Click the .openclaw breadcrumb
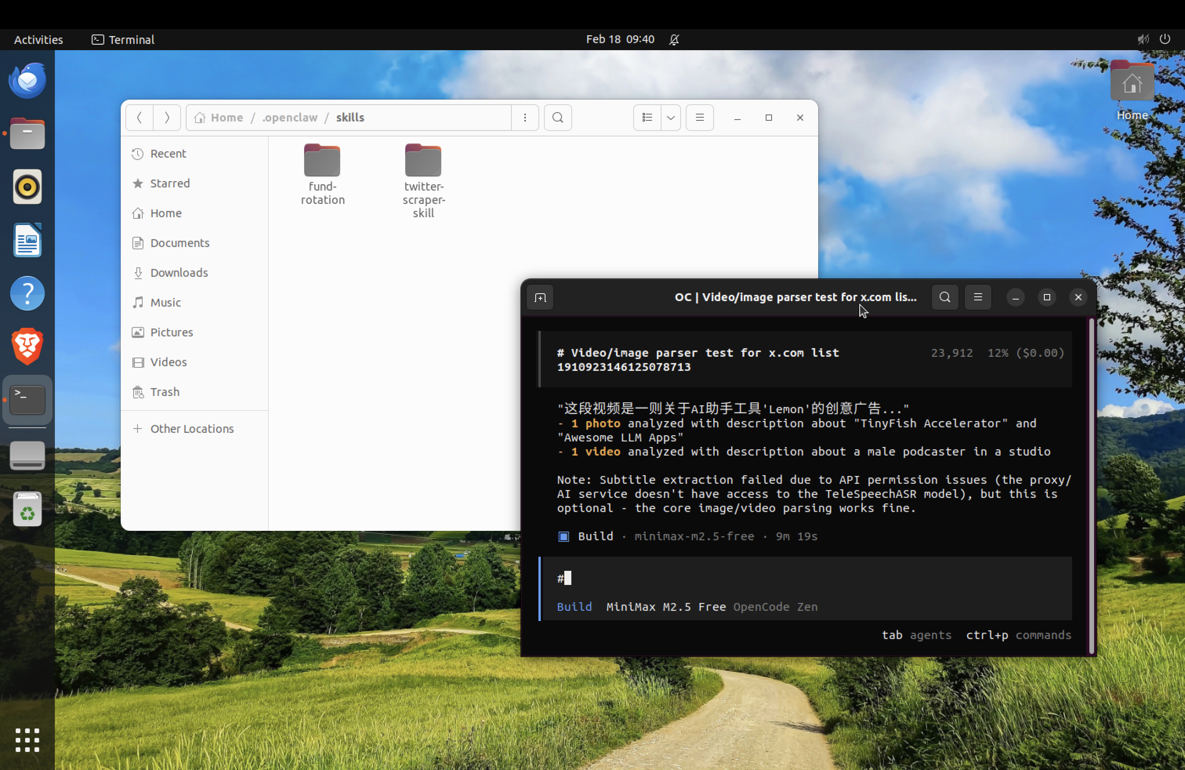This screenshot has width=1185, height=770. pyautogui.click(x=290, y=118)
